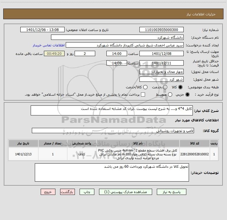Click the need date cell 1401/12/13
227x220 pixels.
click(x=23, y=154)
